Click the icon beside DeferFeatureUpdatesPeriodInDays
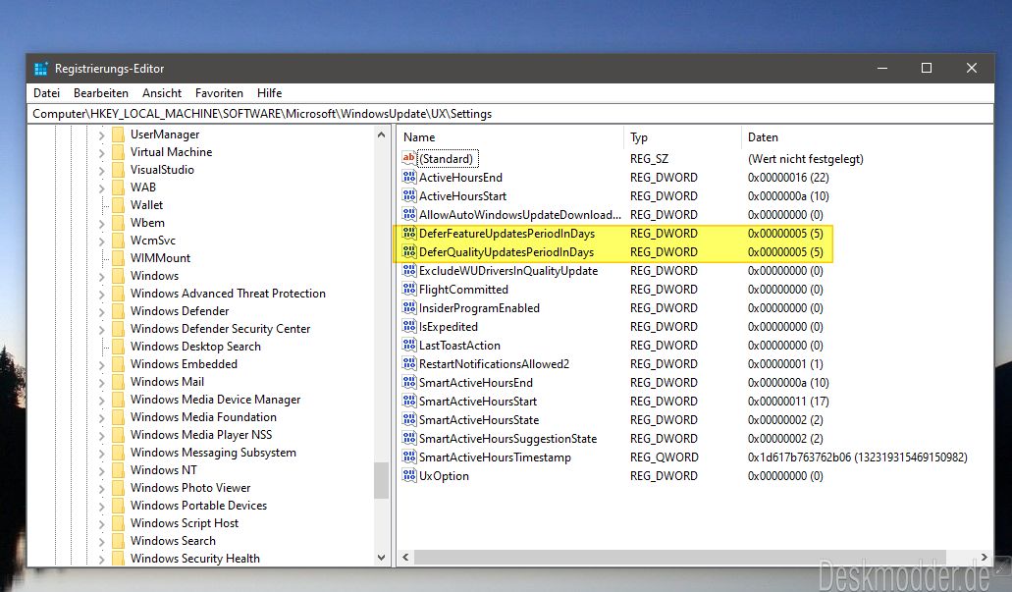The image size is (1012, 592). click(x=409, y=233)
